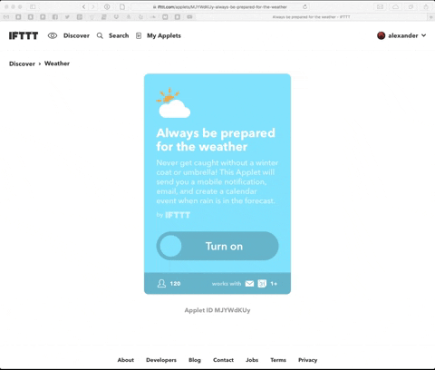Click the Gmail favorites bar icon

point(6,17)
